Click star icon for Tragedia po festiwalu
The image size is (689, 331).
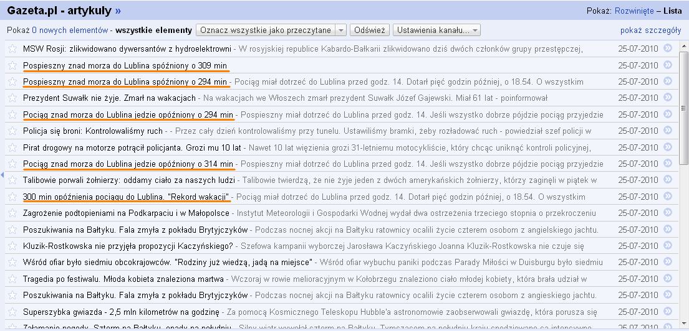[x=12, y=279]
